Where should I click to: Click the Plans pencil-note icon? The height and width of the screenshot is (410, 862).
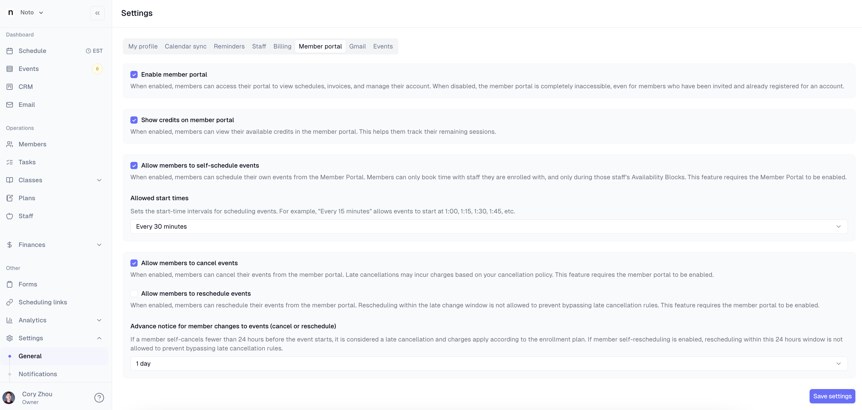click(10, 198)
